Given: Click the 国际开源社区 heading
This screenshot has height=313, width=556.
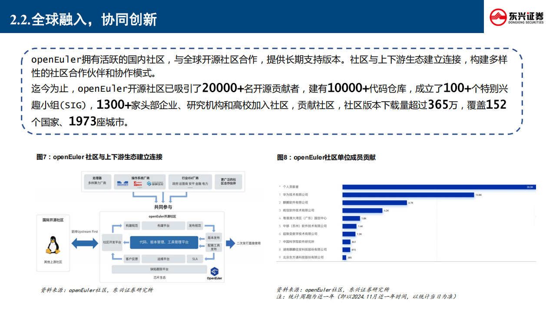Looking at the screenshot, I should click(53, 220).
